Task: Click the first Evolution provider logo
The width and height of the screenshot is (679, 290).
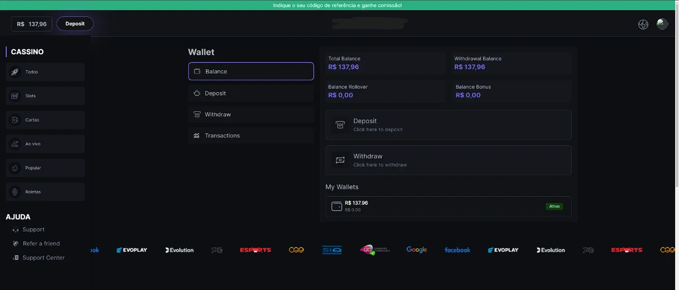Action: (x=179, y=250)
